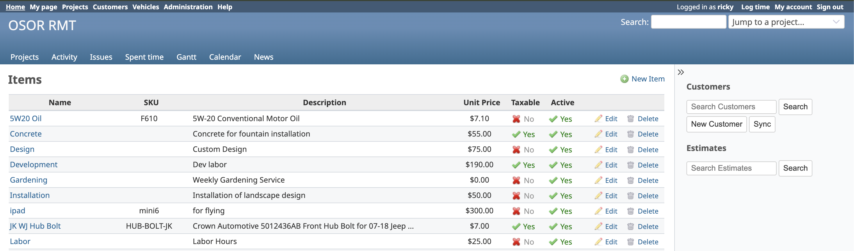Open the Jump to a project dropdown
This screenshot has height=251, width=854.
[x=786, y=22]
